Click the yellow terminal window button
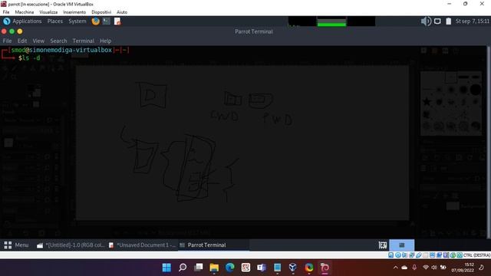The height and width of the screenshot is (276, 491). [20, 31]
